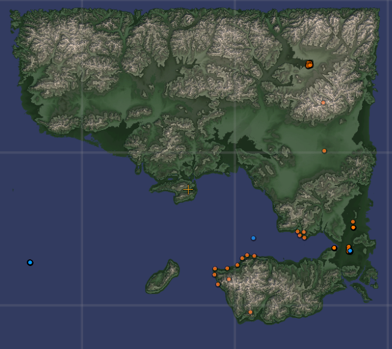Click the southwestern coast marker of the southern island
Image resolution: width=392 pixels, height=349 pixels.
coord(218,284)
